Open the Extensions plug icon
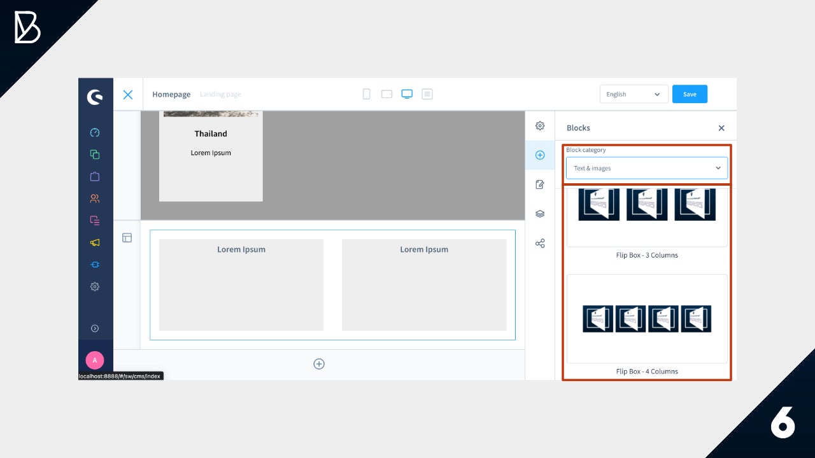This screenshot has height=458, width=815. coord(95,265)
